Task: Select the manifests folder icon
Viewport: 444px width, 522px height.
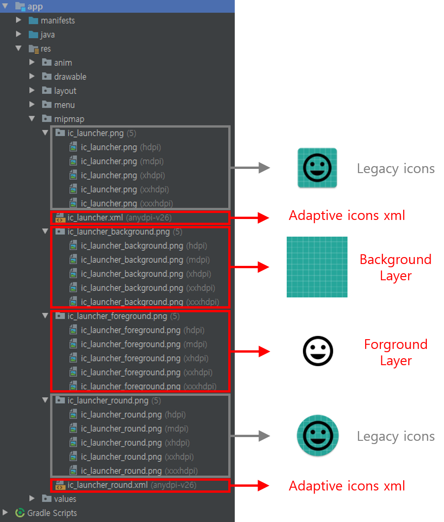Action: pyautogui.click(x=32, y=20)
